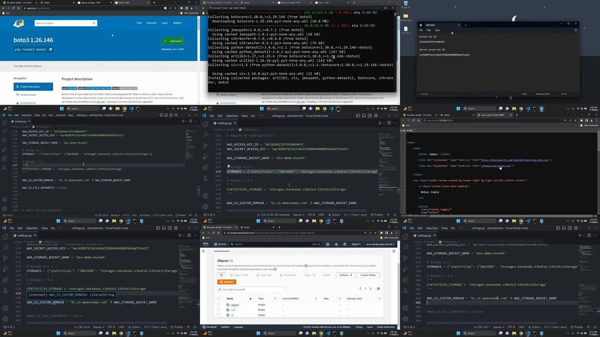
Task: Open AWS notifications bell
Action: coord(336,244)
